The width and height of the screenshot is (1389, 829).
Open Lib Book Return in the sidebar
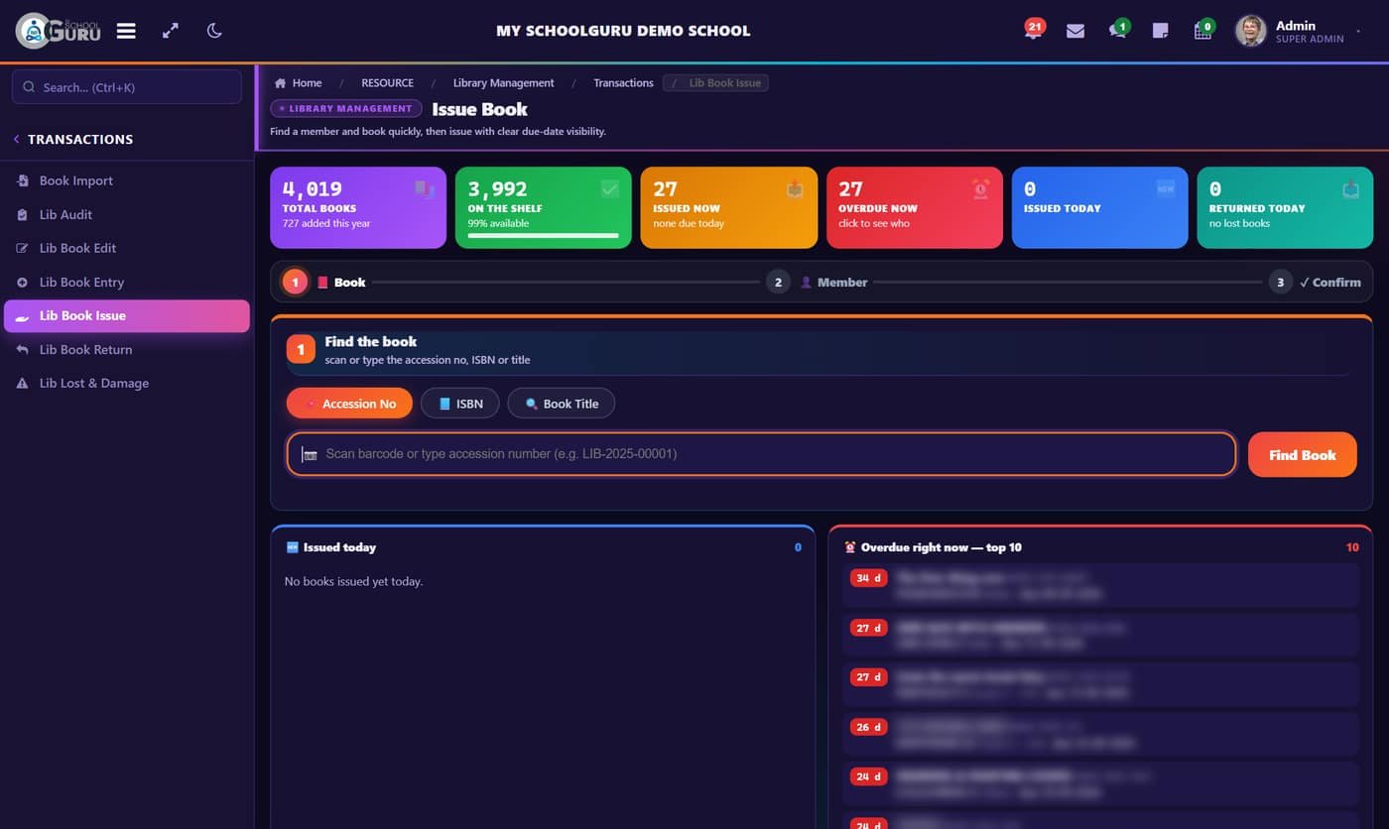[x=127, y=349]
